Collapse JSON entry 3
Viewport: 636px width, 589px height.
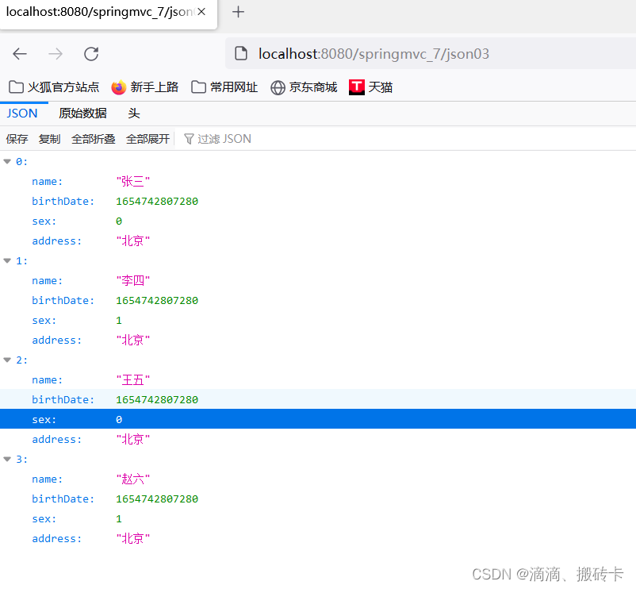click(x=7, y=459)
